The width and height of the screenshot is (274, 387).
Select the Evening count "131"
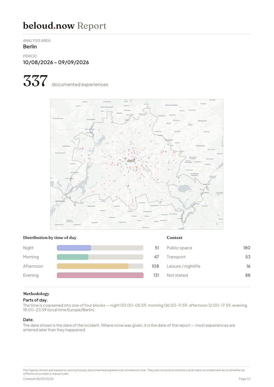click(156, 275)
